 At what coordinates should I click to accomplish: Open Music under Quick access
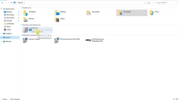point(8,27)
